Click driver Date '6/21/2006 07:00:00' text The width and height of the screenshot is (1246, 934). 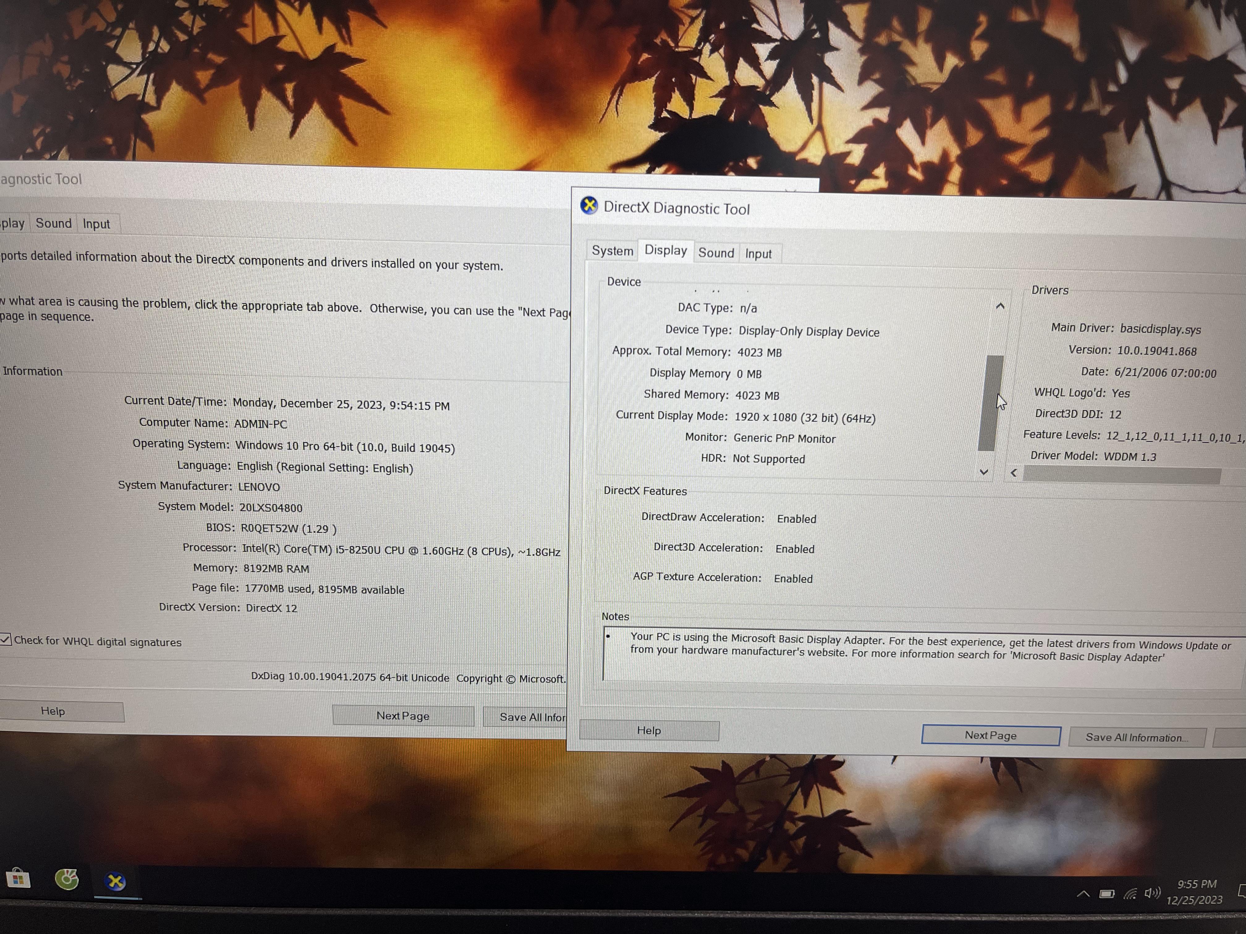[1165, 373]
